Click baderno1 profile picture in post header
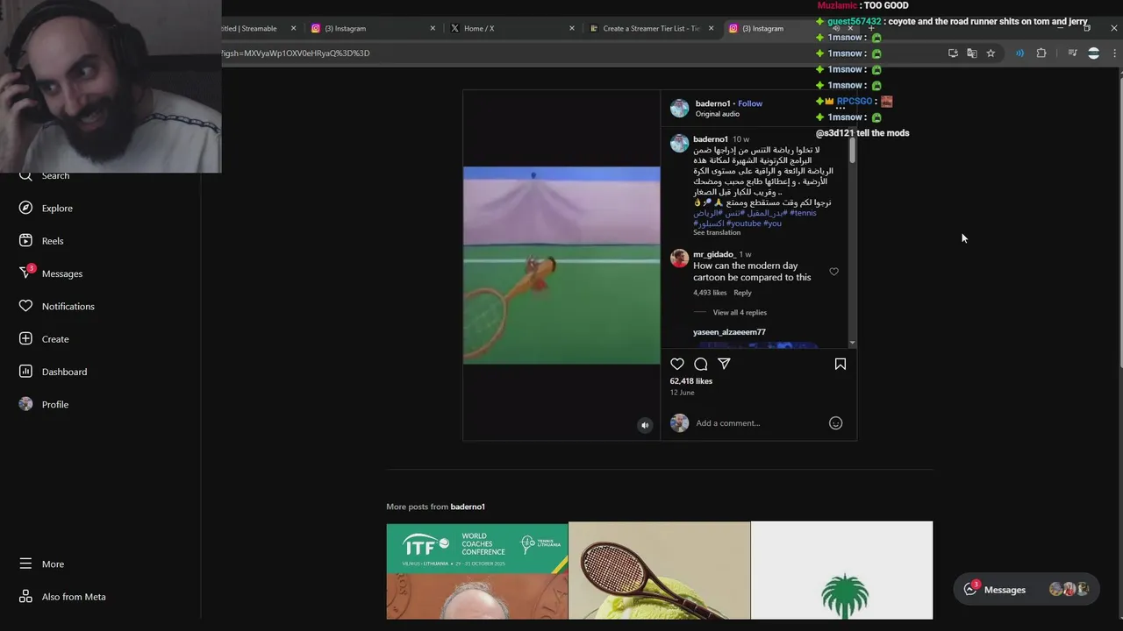 click(x=680, y=108)
